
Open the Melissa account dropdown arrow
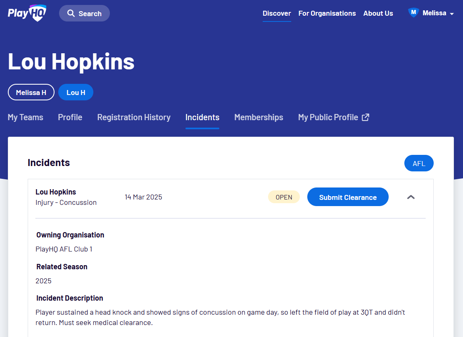coord(452,14)
